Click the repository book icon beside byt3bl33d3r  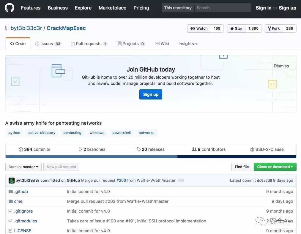point(7,28)
